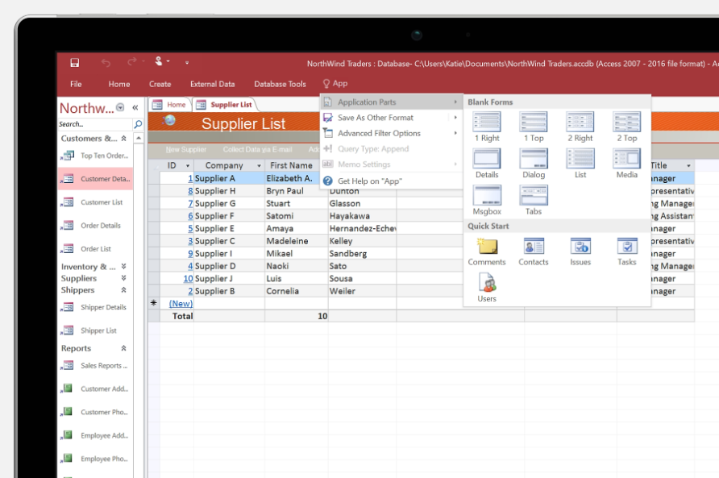This screenshot has width=719, height=478.
Task: Select the Supplier List document tab
Action: click(x=225, y=105)
